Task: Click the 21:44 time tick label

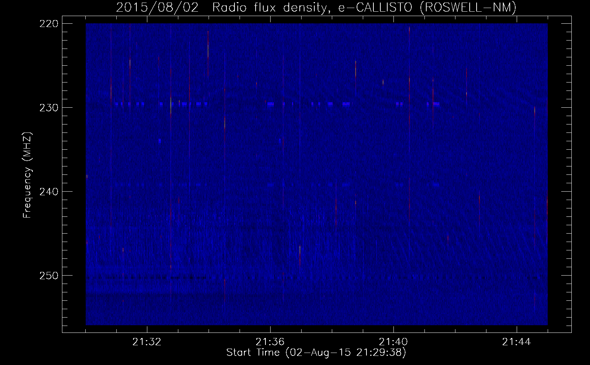Action: pos(516,342)
